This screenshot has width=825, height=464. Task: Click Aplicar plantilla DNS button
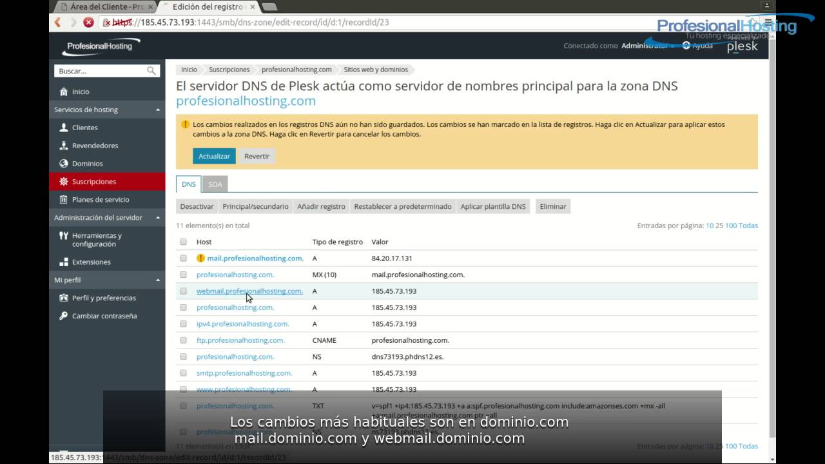tap(493, 206)
